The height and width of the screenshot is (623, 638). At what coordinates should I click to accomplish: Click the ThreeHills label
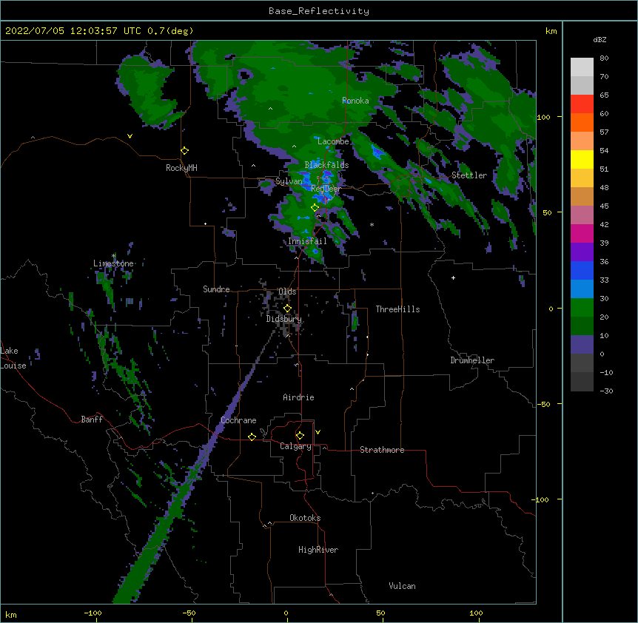coord(398,309)
